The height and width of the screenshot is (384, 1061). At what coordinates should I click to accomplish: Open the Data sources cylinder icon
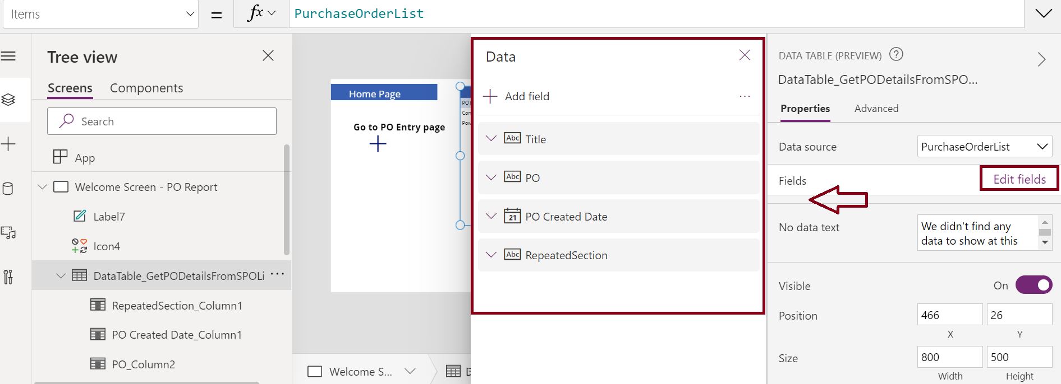8,189
